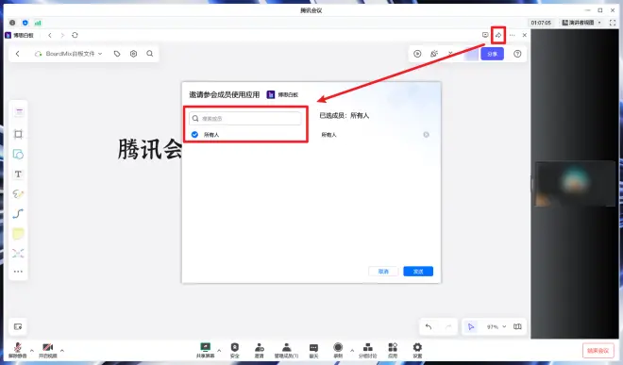Select the participant video thumbnail

(x=575, y=184)
